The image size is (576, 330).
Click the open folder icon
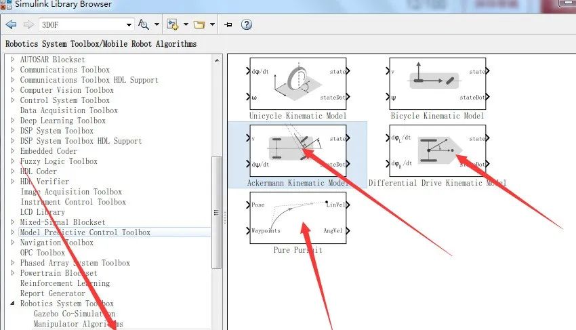(x=199, y=24)
